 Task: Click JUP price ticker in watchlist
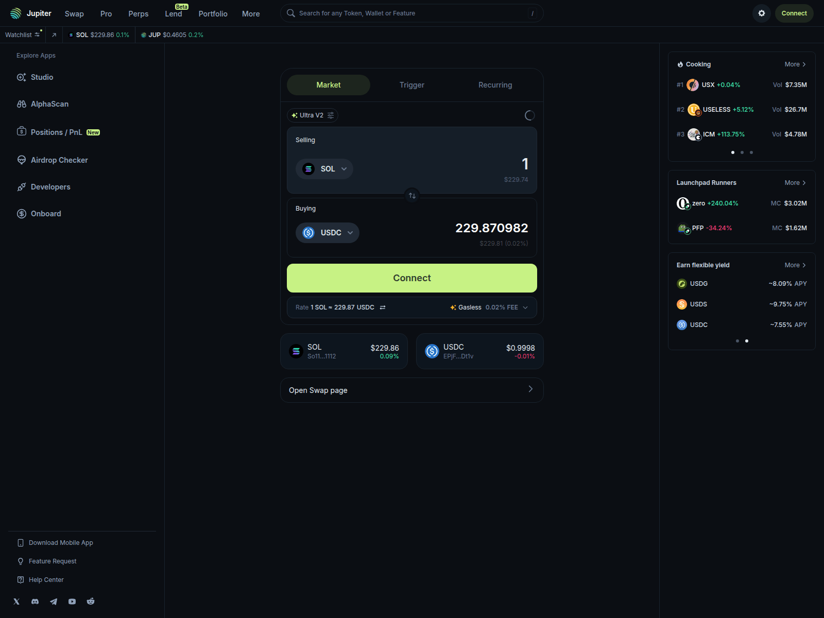pos(172,35)
